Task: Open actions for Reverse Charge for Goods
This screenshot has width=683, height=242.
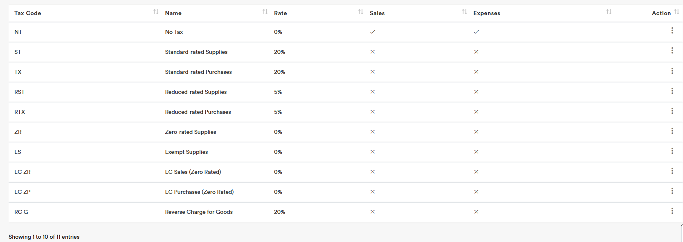Action: [x=672, y=211]
